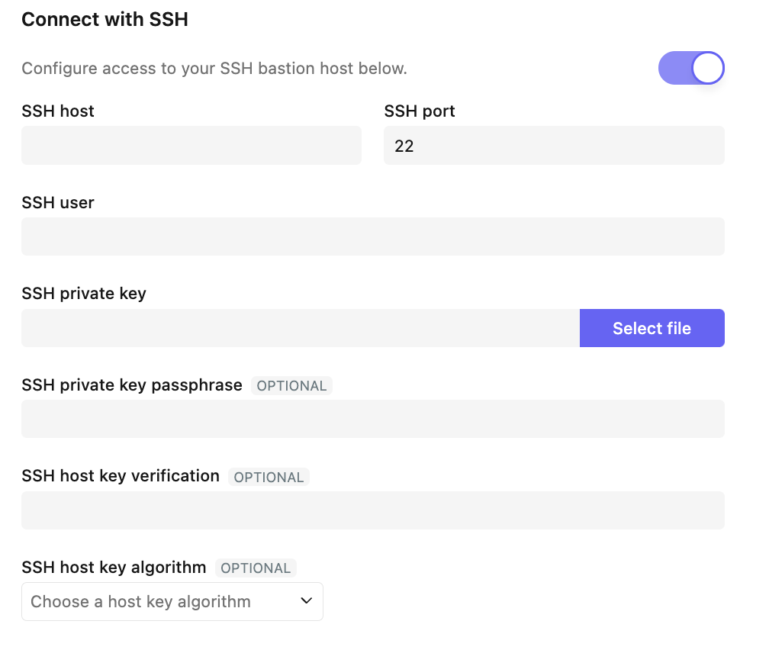Click the SSH private key label
The height and width of the screenshot is (650, 769).
pos(84,294)
